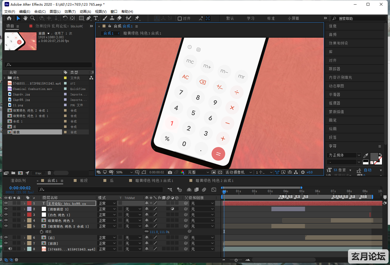Open the 活动摄像机 camera dropdown
The width and height of the screenshot is (390, 265).
239,172
